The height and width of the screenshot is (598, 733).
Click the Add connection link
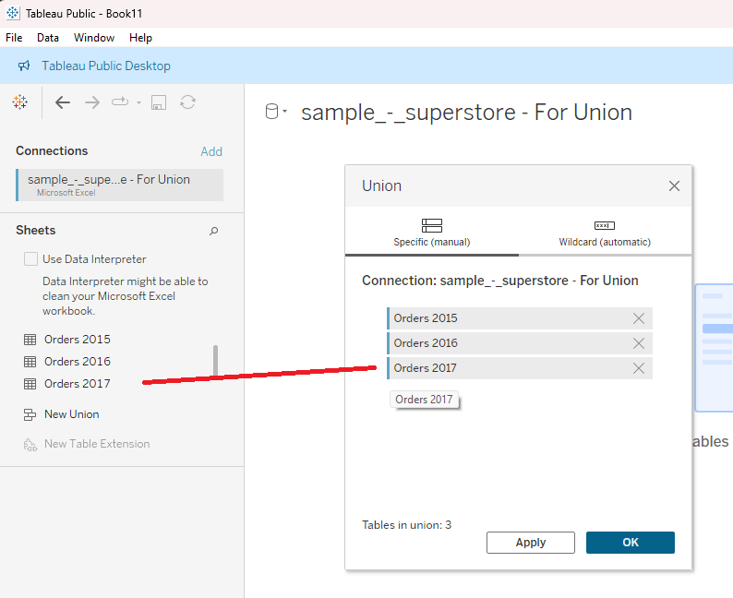211,151
